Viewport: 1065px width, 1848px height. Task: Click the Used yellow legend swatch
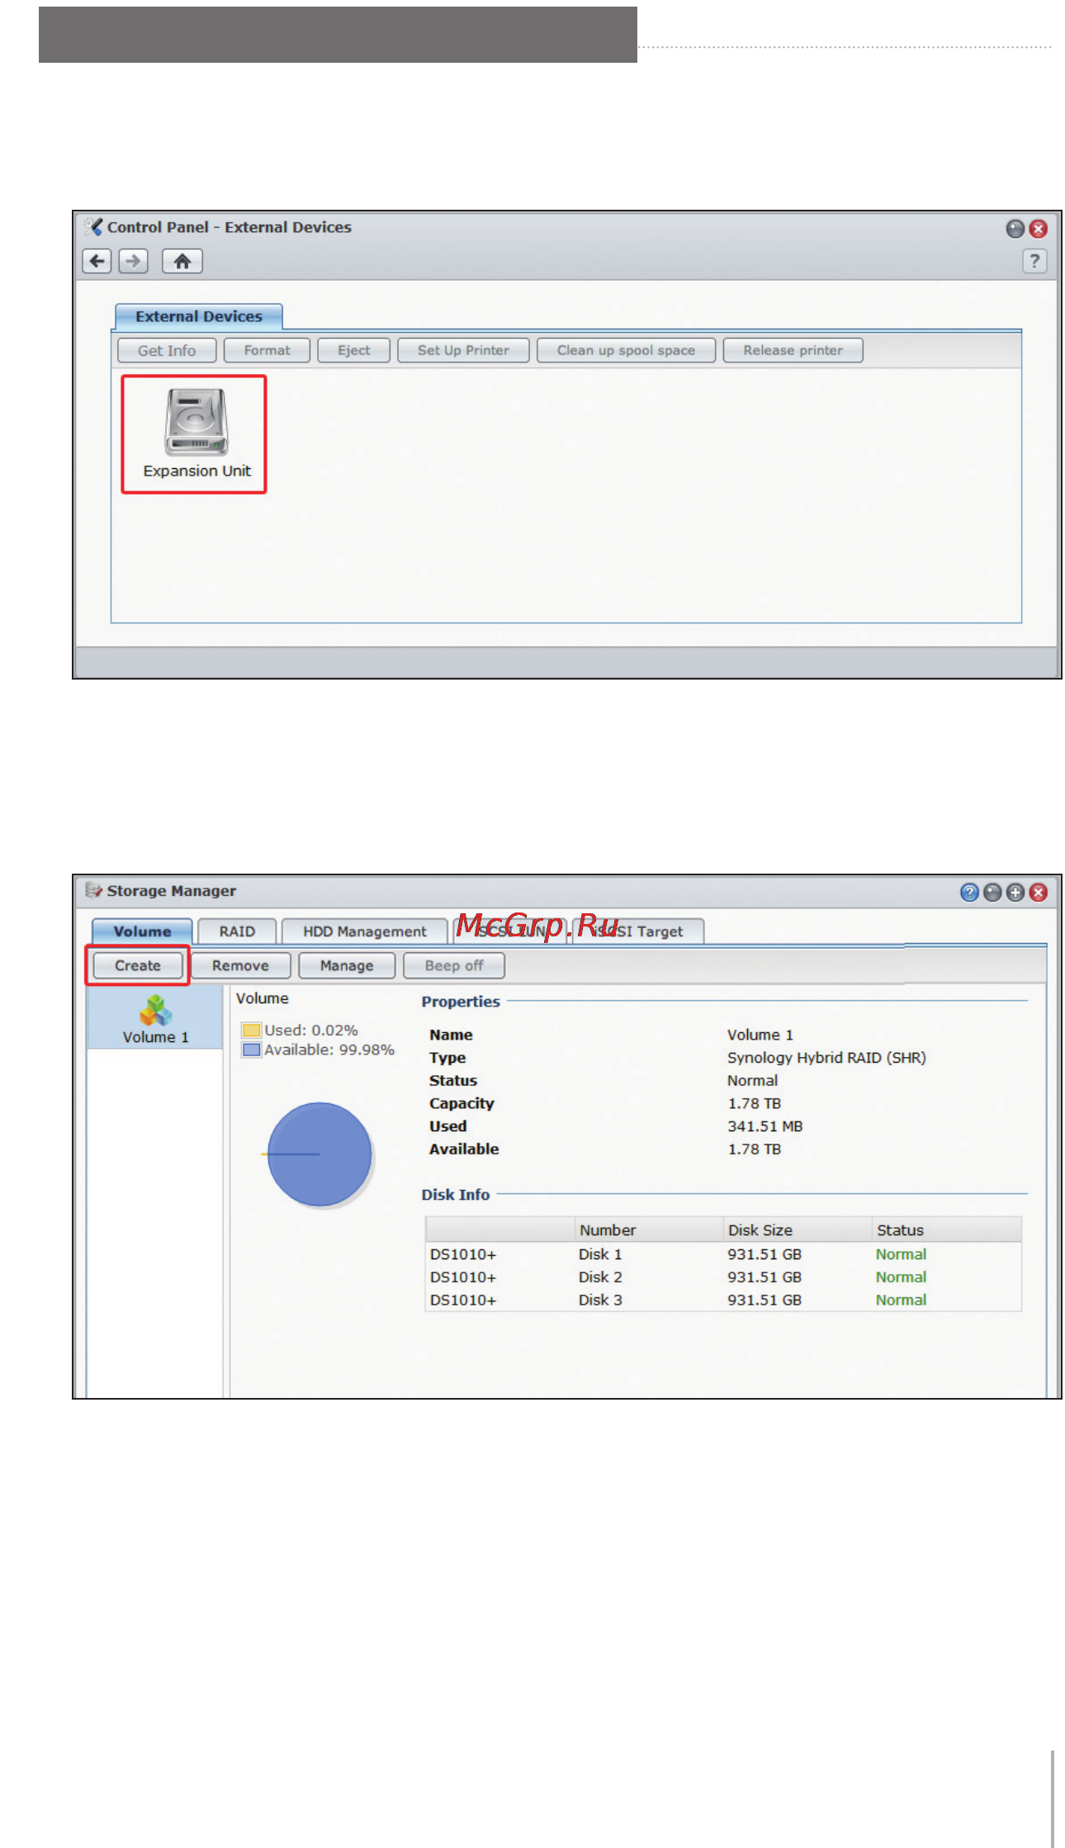251,1031
